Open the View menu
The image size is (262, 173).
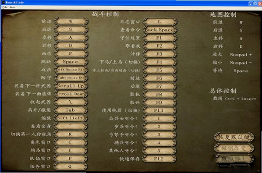(12, 7)
